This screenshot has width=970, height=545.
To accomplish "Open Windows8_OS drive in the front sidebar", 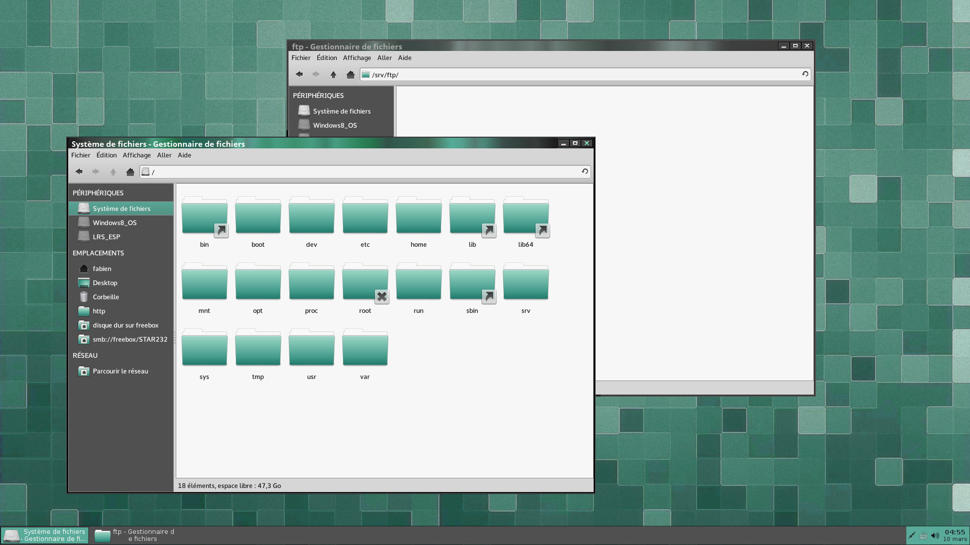I will (x=121, y=223).
